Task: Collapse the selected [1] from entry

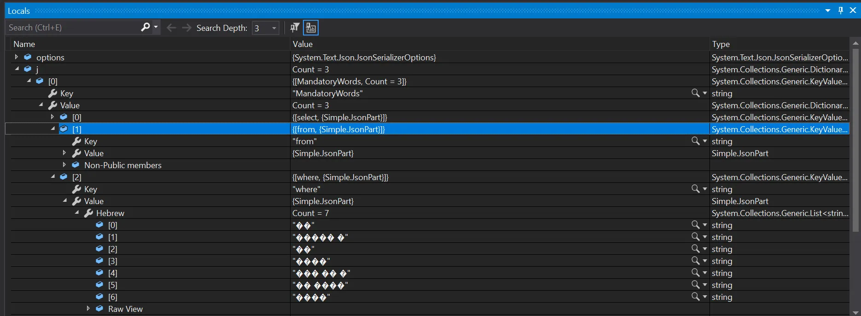Action: click(x=53, y=129)
